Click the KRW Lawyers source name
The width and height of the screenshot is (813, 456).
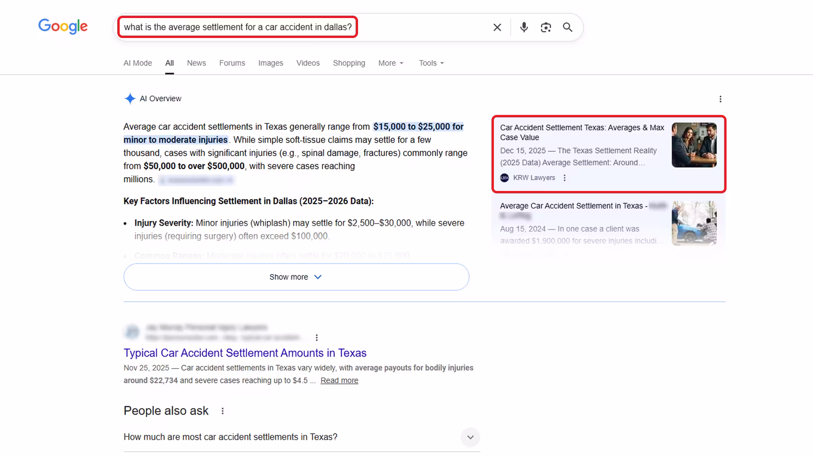click(534, 178)
